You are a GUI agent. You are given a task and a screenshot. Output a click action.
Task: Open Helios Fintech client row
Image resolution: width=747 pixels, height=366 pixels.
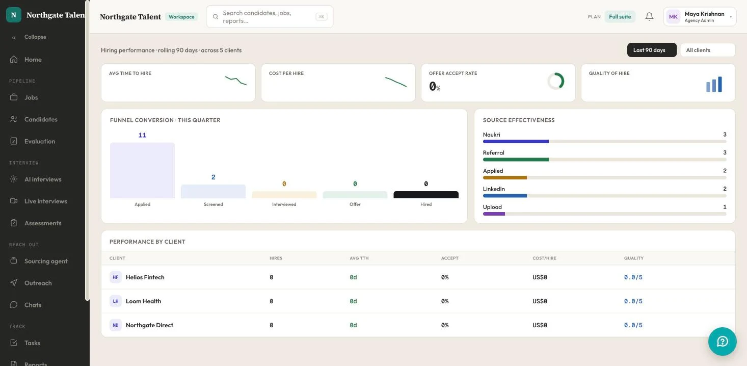[x=418, y=277]
